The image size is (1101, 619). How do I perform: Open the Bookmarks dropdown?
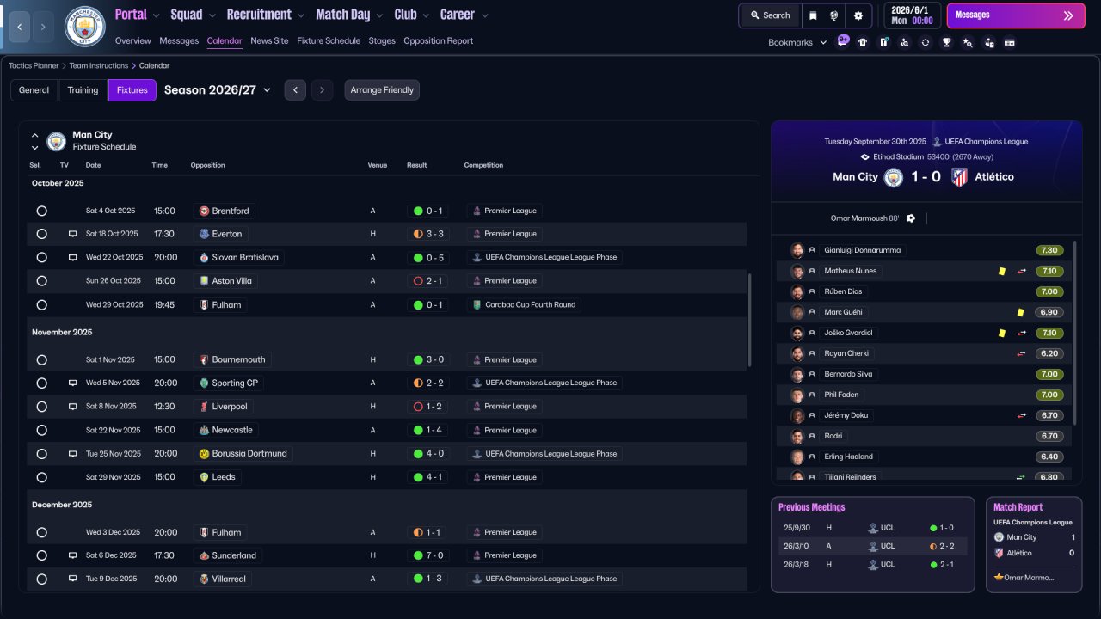click(797, 42)
